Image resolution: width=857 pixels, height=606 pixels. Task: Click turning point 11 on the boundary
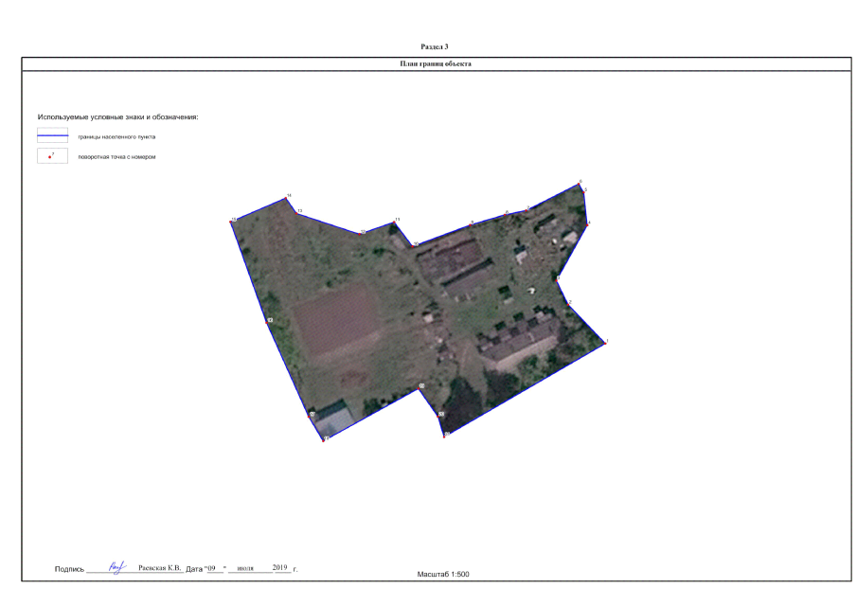click(394, 223)
